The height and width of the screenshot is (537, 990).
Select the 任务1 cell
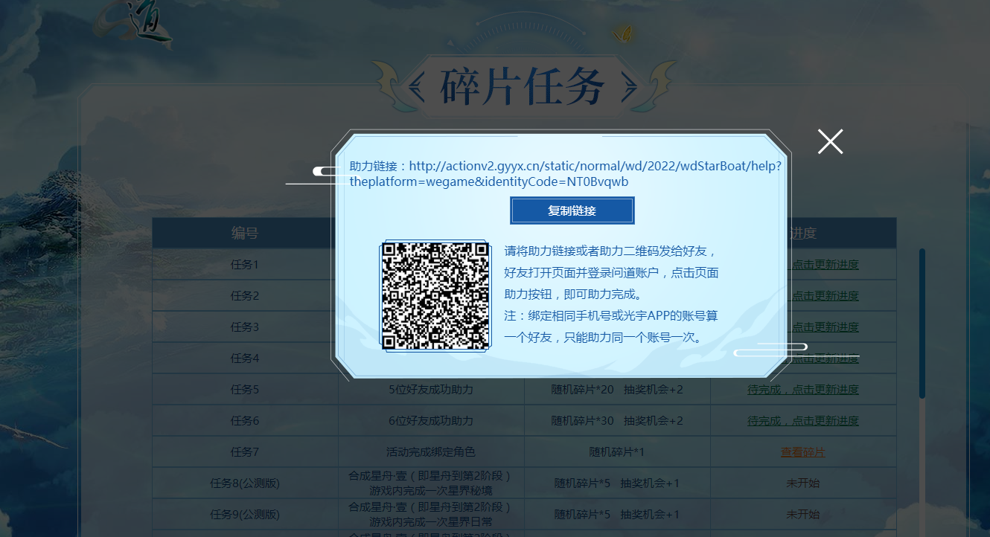point(245,264)
